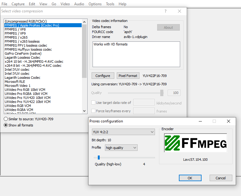Image resolution: width=241 pixels, height=196 pixels.
Task: Click the FFmpeg encoder logo
Action: click(196, 143)
